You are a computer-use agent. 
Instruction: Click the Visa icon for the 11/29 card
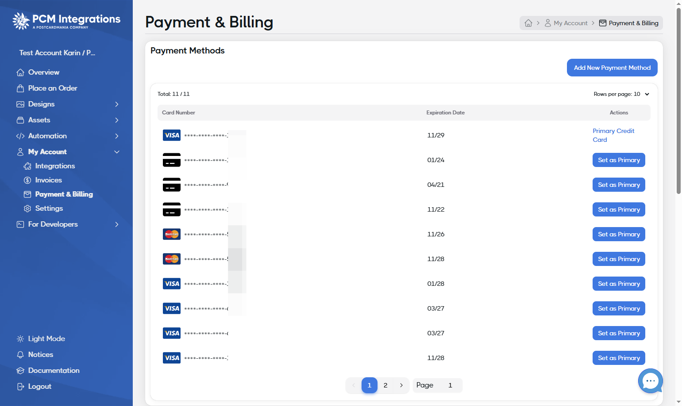[172, 135]
